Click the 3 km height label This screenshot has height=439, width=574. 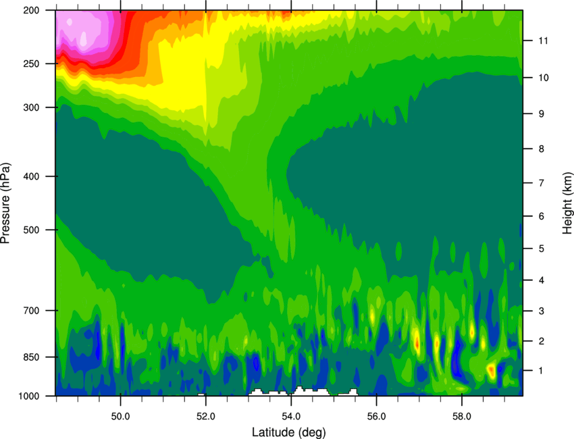coord(541,311)
